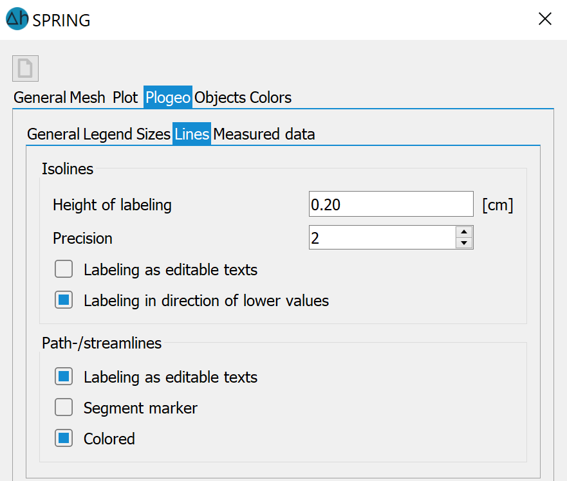This screenshot has width=567, height=481.
Task: Open the Sizes sub-tab
Action: (x=153, y=134)
